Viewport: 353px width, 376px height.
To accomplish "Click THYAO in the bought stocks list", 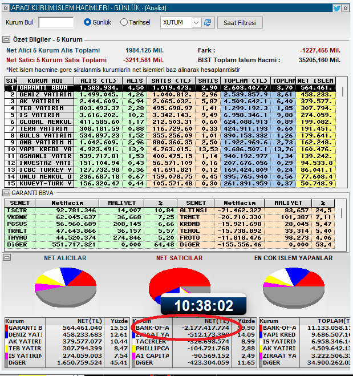I will point(17,237).
